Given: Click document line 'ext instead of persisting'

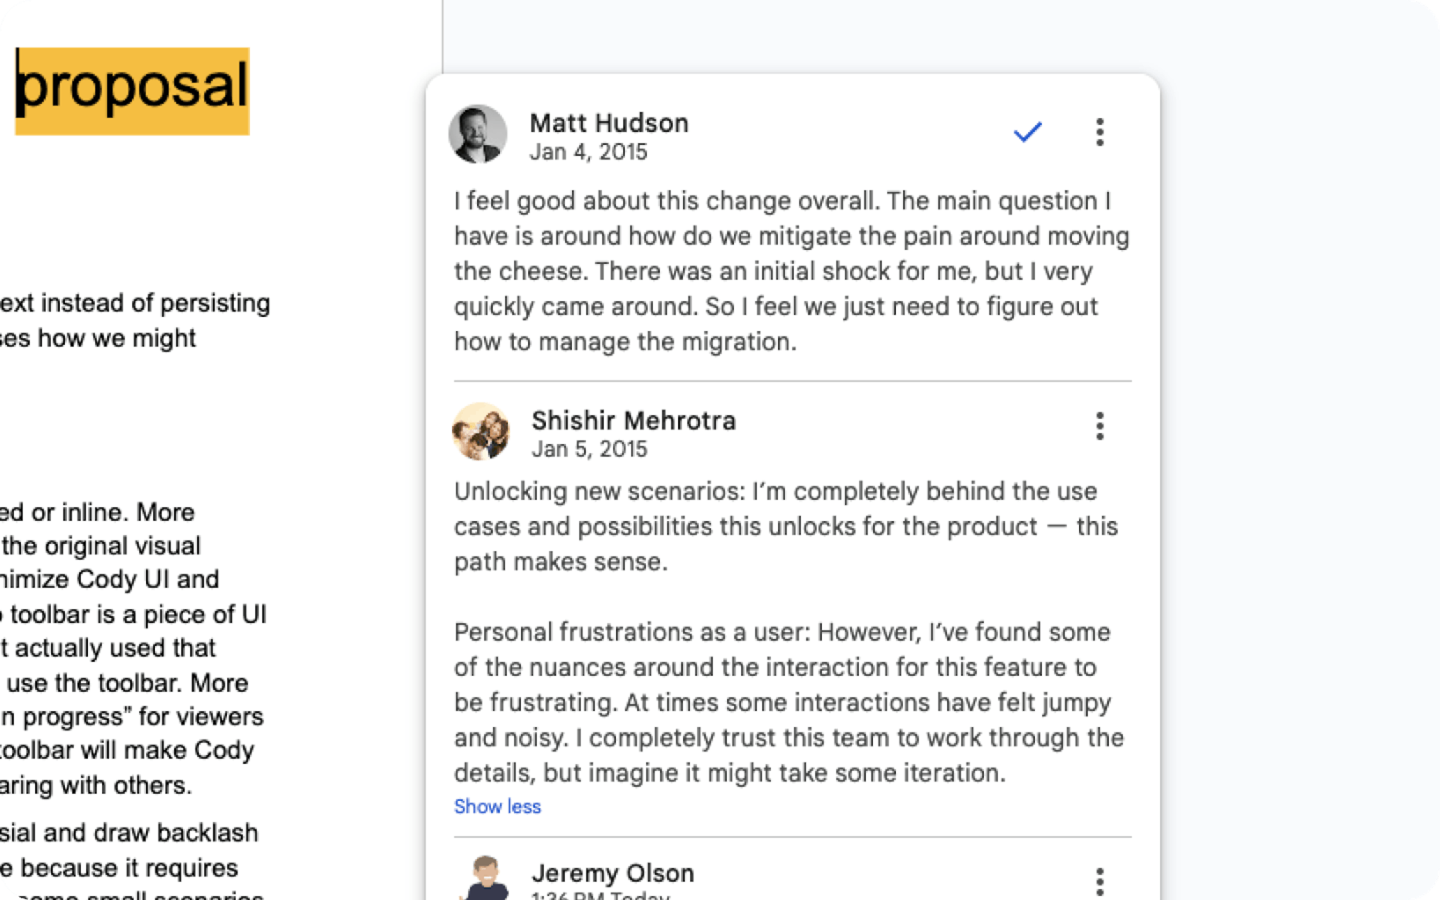Looking at the screenshot, I should click(135, 303).
